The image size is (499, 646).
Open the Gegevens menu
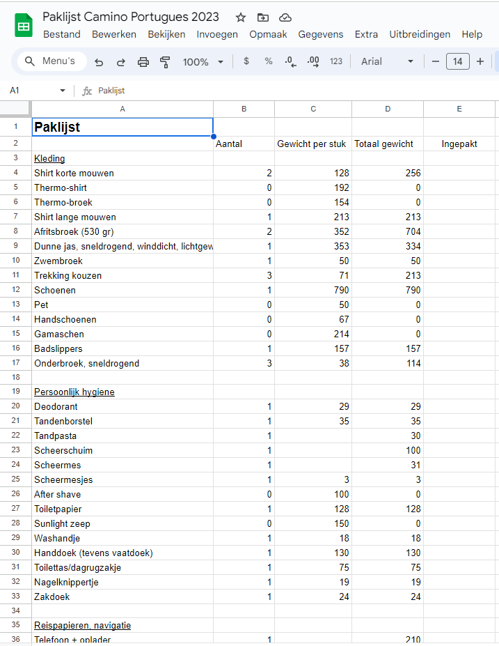320,34
